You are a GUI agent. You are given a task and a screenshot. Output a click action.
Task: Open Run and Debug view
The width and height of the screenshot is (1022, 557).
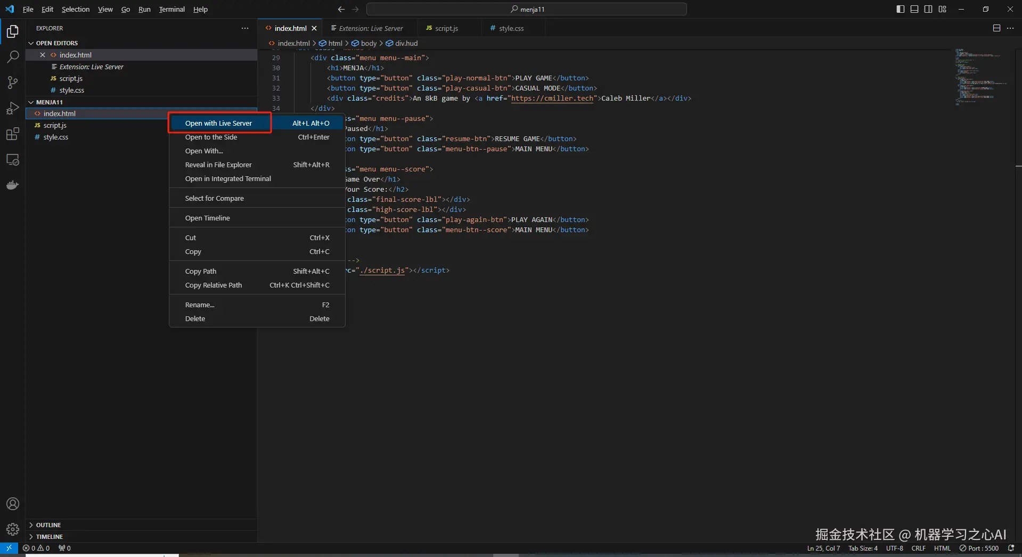[x=13, y=108]
